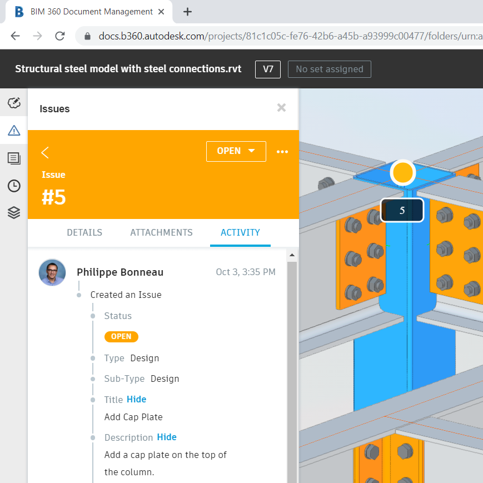Click the orange OPEN status badge
Screen dimensions: 483x483
[121, 336]
